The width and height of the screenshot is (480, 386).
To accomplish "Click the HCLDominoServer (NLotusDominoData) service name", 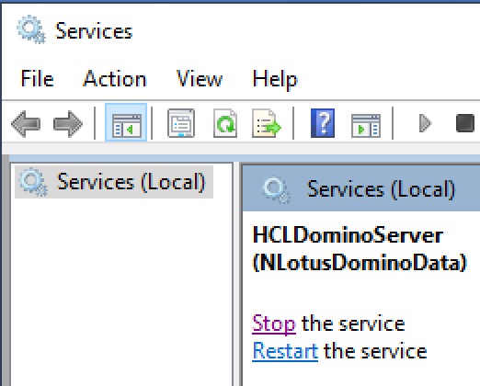I will coord(360,249).
